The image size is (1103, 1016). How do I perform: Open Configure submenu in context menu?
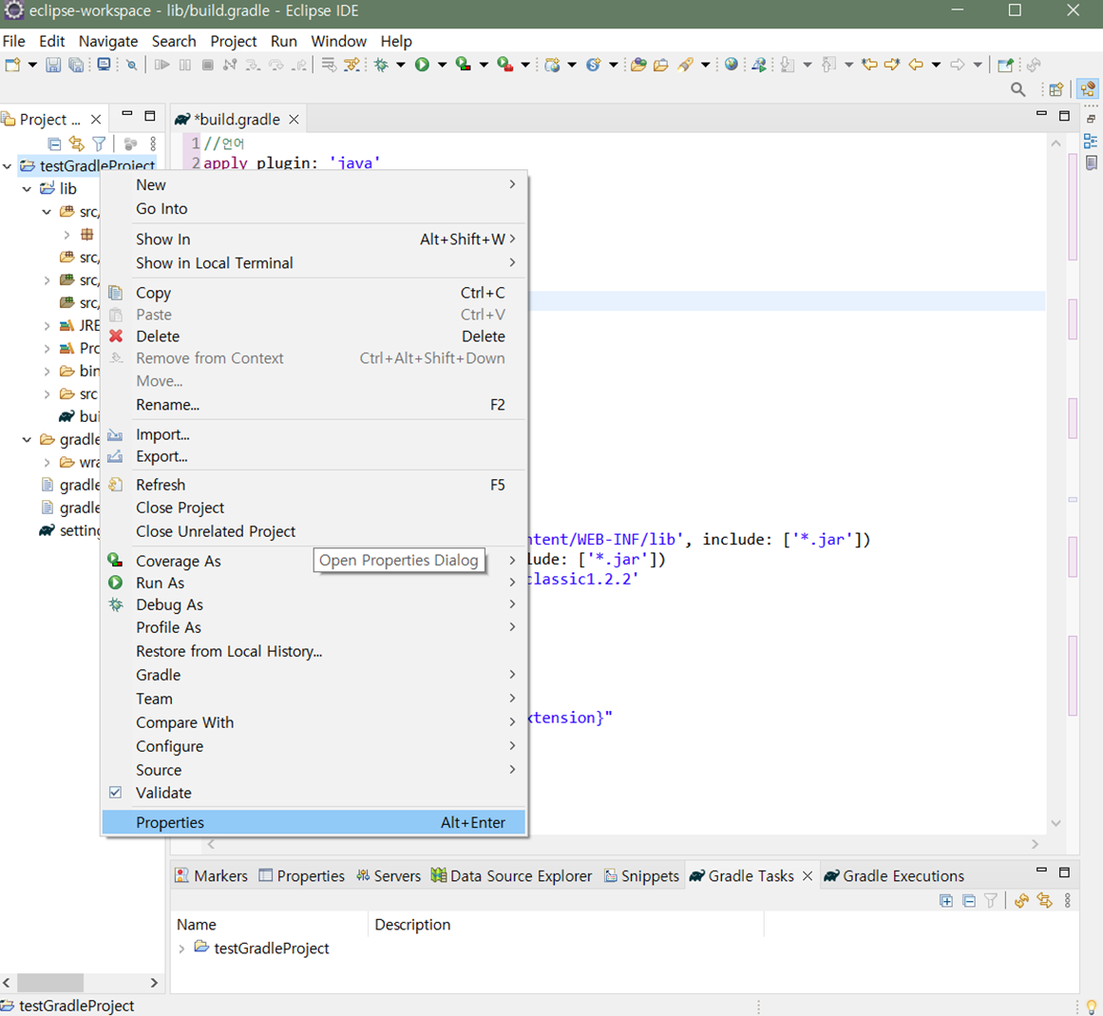pos(313,746)
